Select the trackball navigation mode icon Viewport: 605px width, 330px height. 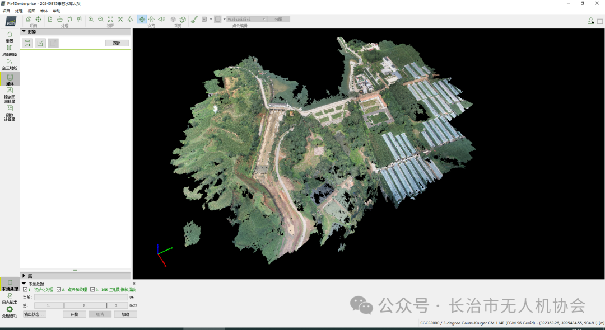pyautogui.click(x=152, y=19)
